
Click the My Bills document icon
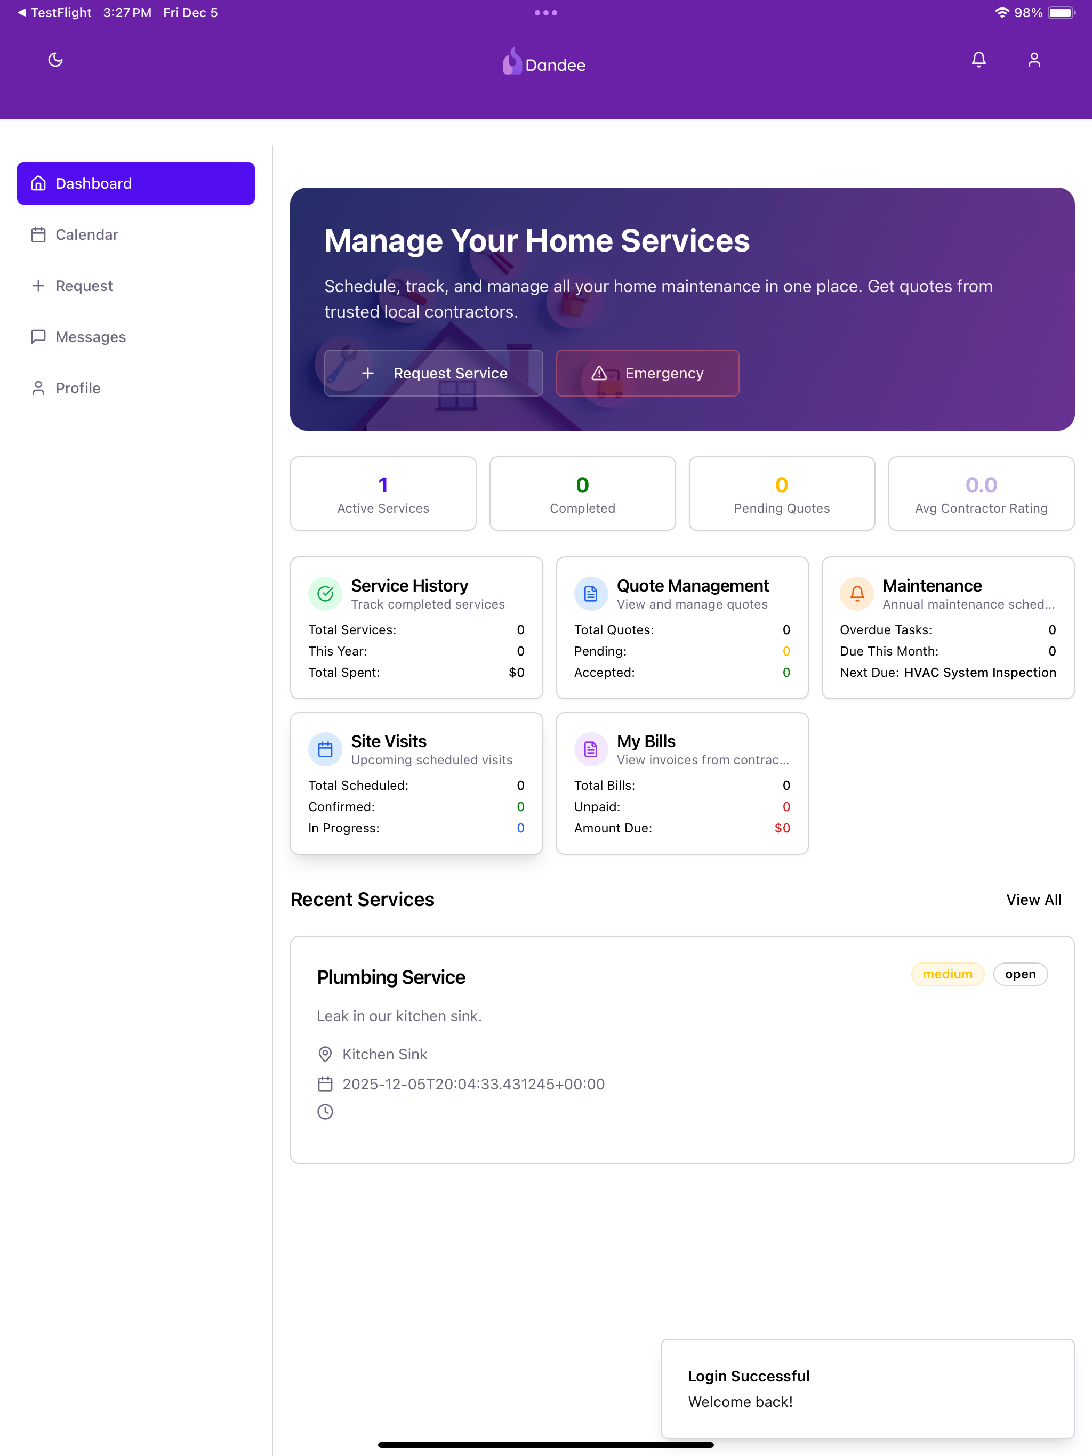click(x=591, y=749)
